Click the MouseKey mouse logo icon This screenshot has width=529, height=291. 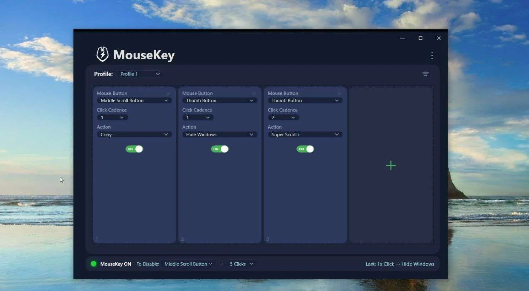pos(102,54)
